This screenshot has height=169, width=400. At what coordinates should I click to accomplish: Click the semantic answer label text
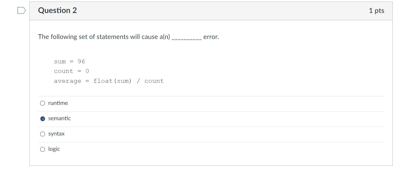pos(59,118)
